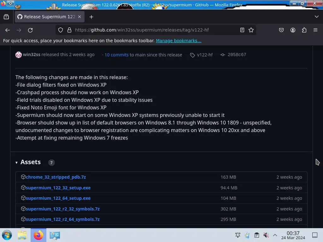Select the Release Supermium 122 tab
This screenshot has width=323, height=242.
pos(50,17)
